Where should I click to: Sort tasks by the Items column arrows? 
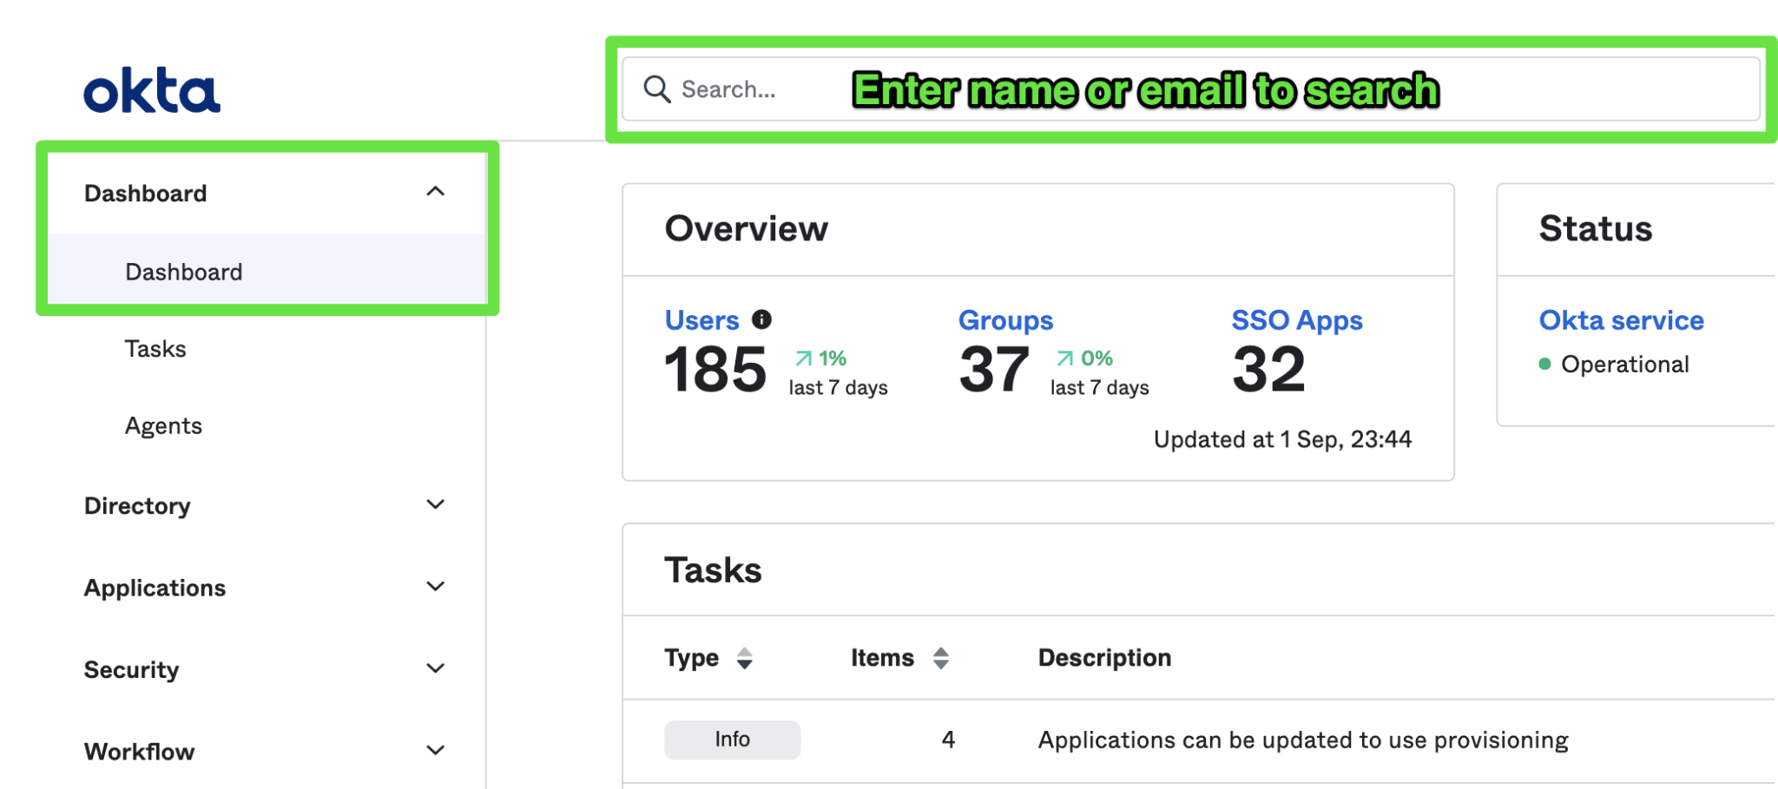[941, 658]
